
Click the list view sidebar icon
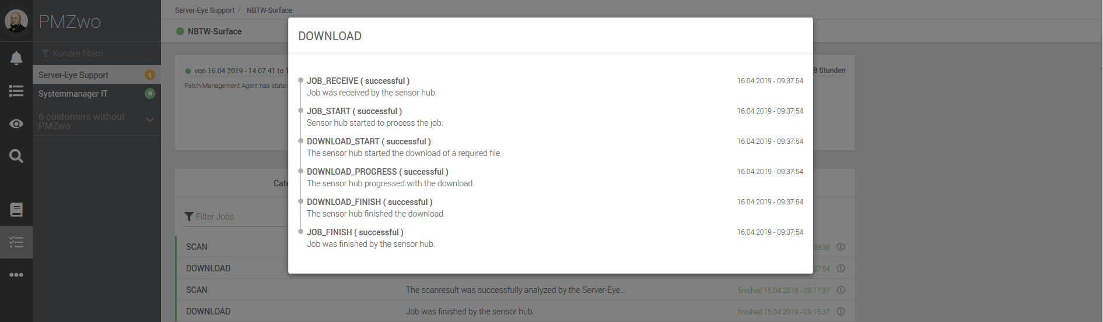pyautogui.click(x=16, y=91)
